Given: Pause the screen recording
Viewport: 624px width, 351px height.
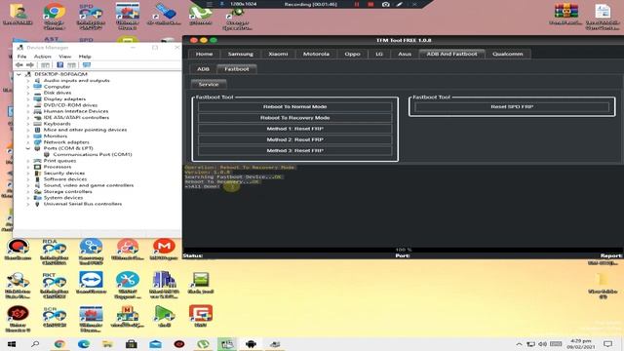Looking at the screenshot, I should point(357,4).
